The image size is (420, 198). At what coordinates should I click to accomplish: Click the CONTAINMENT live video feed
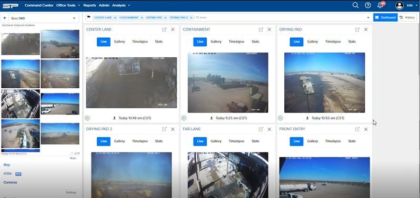pyautogui.click(x=228, y=82)
